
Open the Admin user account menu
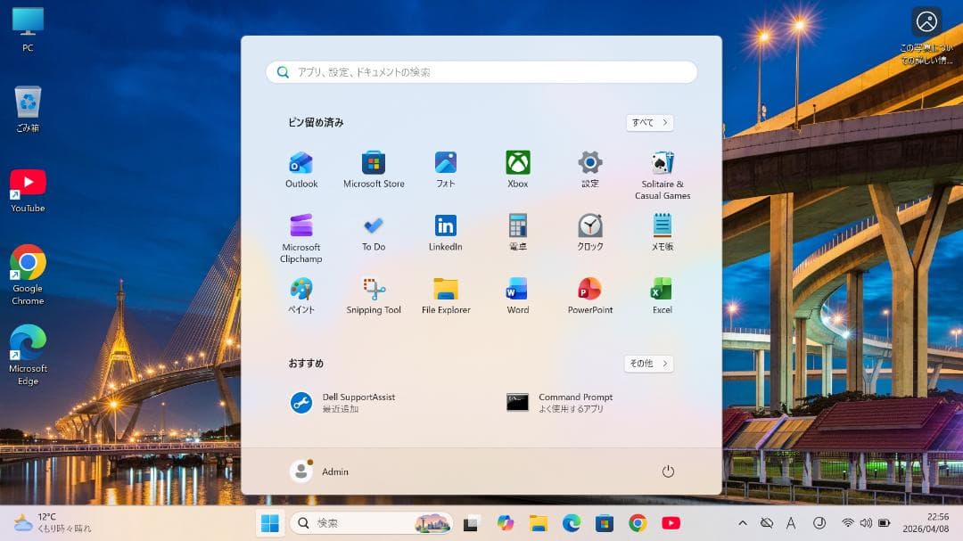319,471
